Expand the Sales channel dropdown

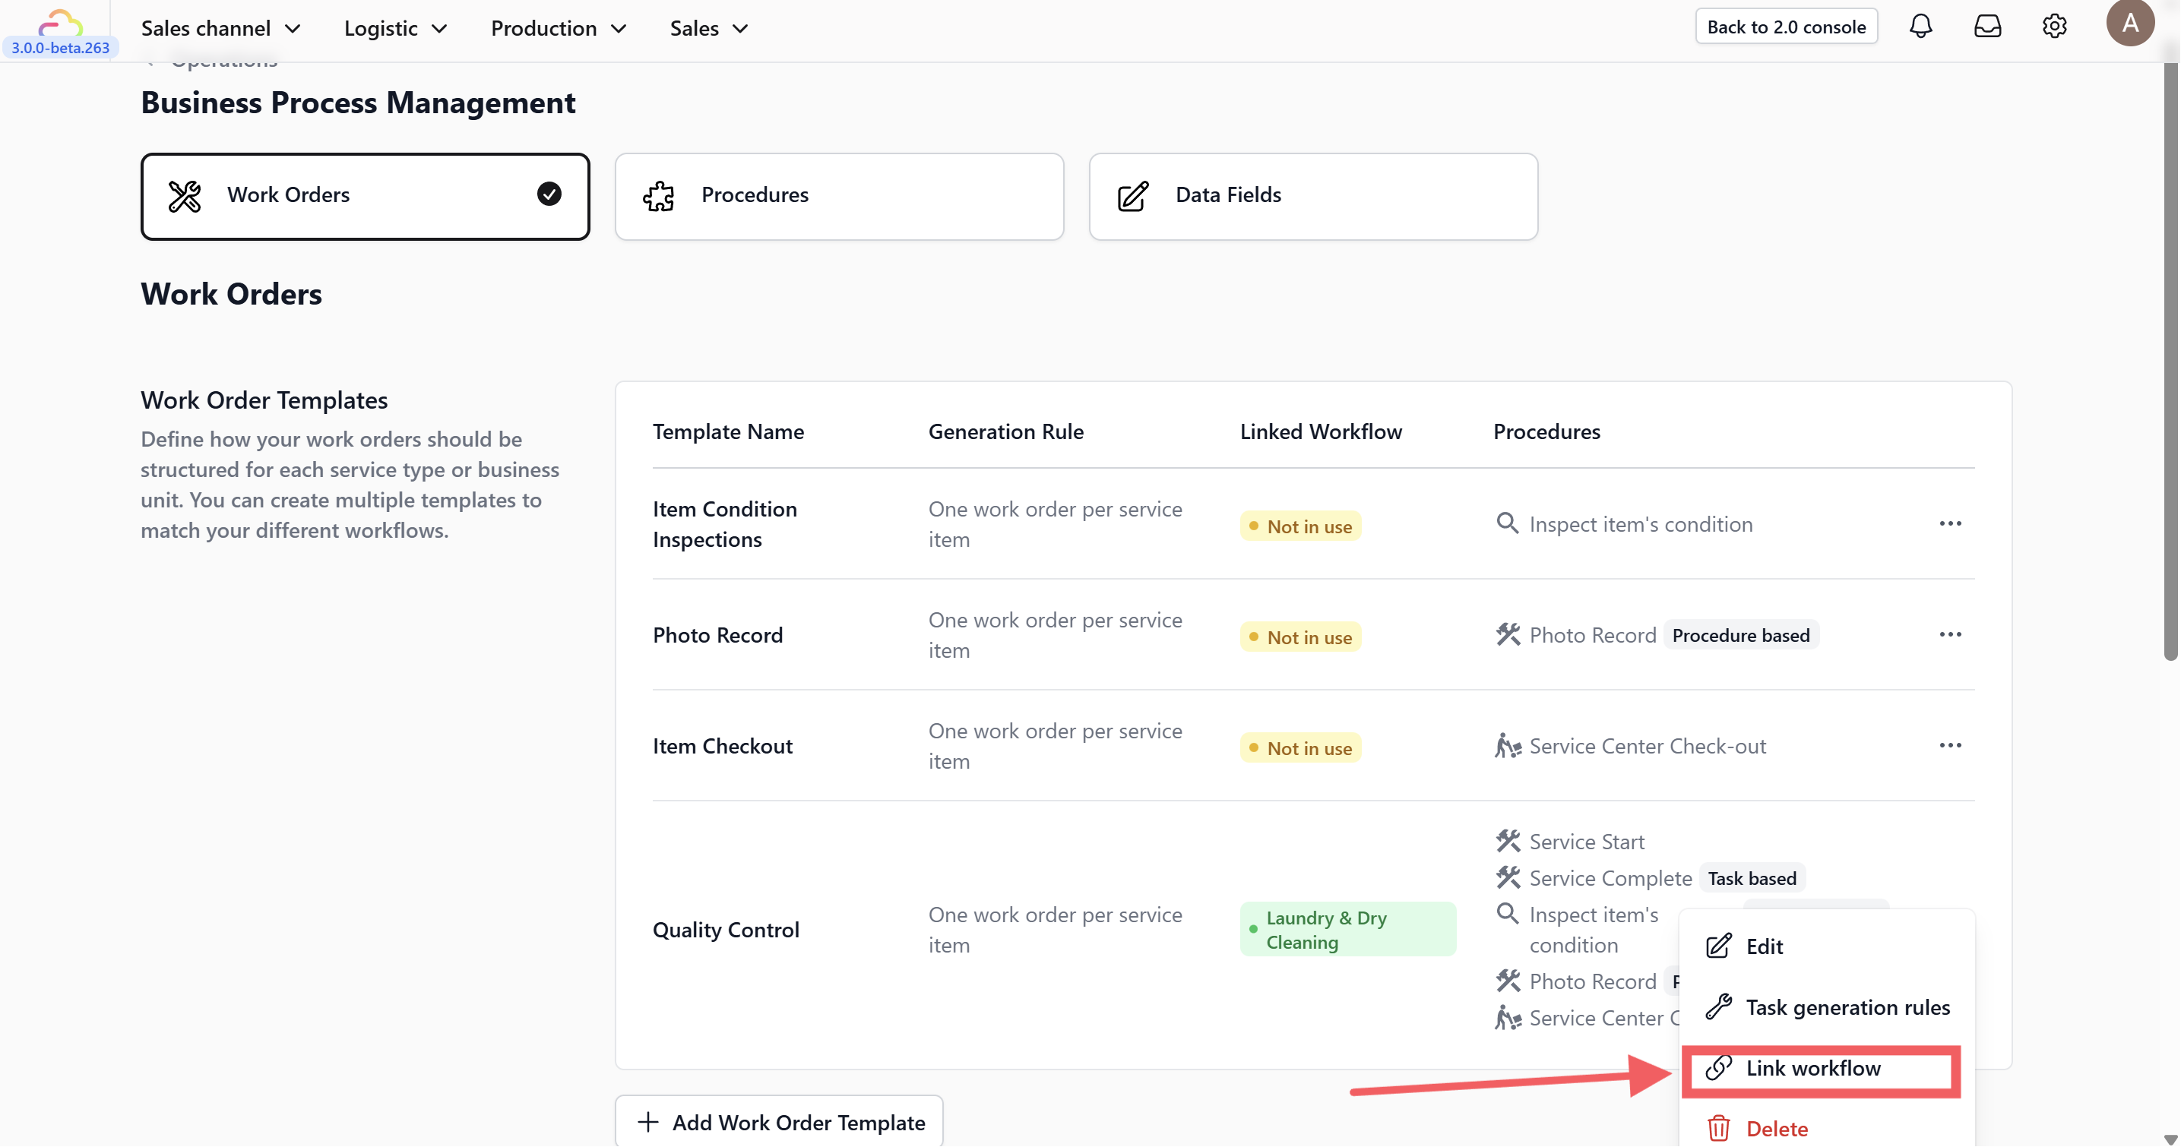[x=221, y=28]
